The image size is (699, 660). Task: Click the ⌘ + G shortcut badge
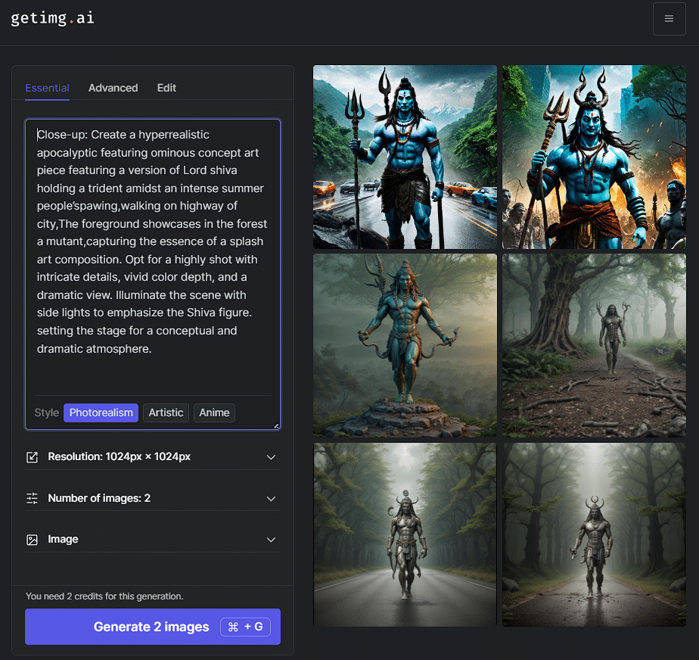click(x=245, y=627)
